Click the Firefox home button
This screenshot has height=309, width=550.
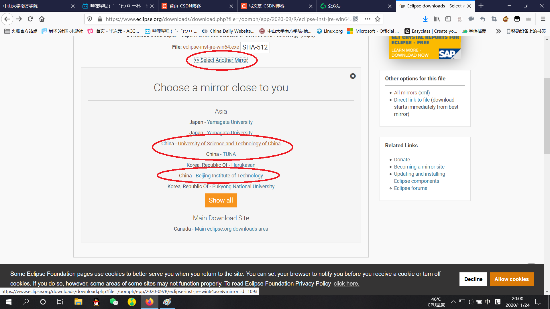[42, 19]
